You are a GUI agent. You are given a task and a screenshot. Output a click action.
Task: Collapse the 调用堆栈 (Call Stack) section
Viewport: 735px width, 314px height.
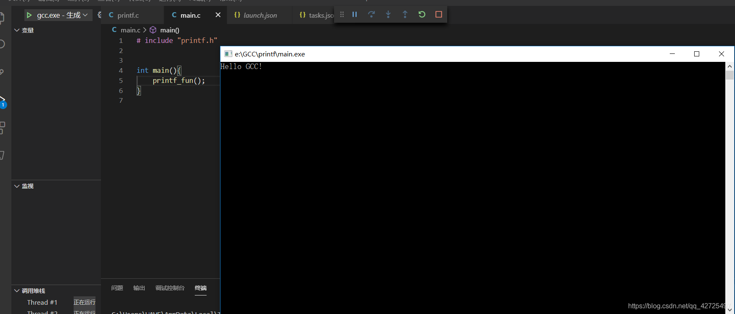pyautogui.click(x=56, y=291)
